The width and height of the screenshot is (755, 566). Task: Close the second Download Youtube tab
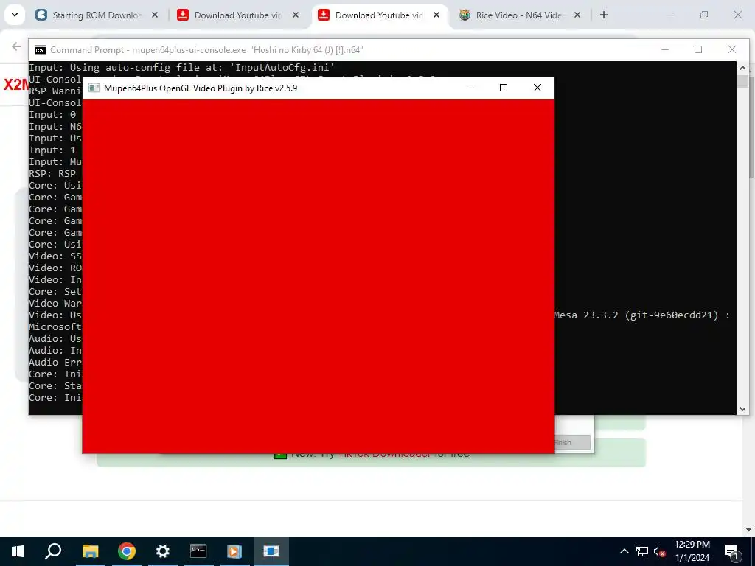(x=296, y=15)
